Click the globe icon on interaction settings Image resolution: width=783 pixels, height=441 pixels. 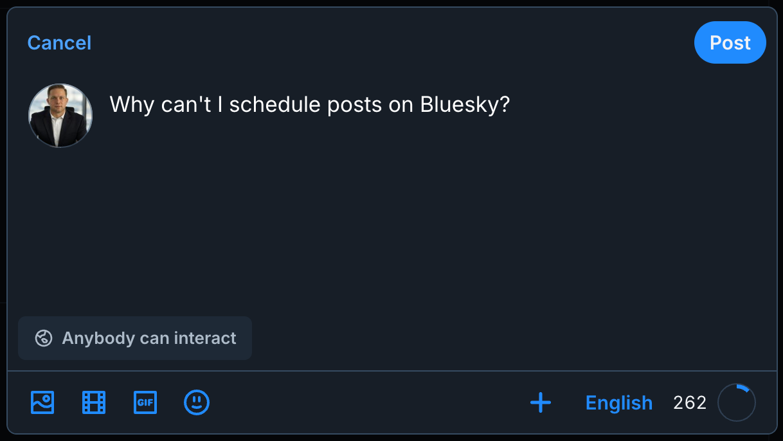(x=43, y=337)
